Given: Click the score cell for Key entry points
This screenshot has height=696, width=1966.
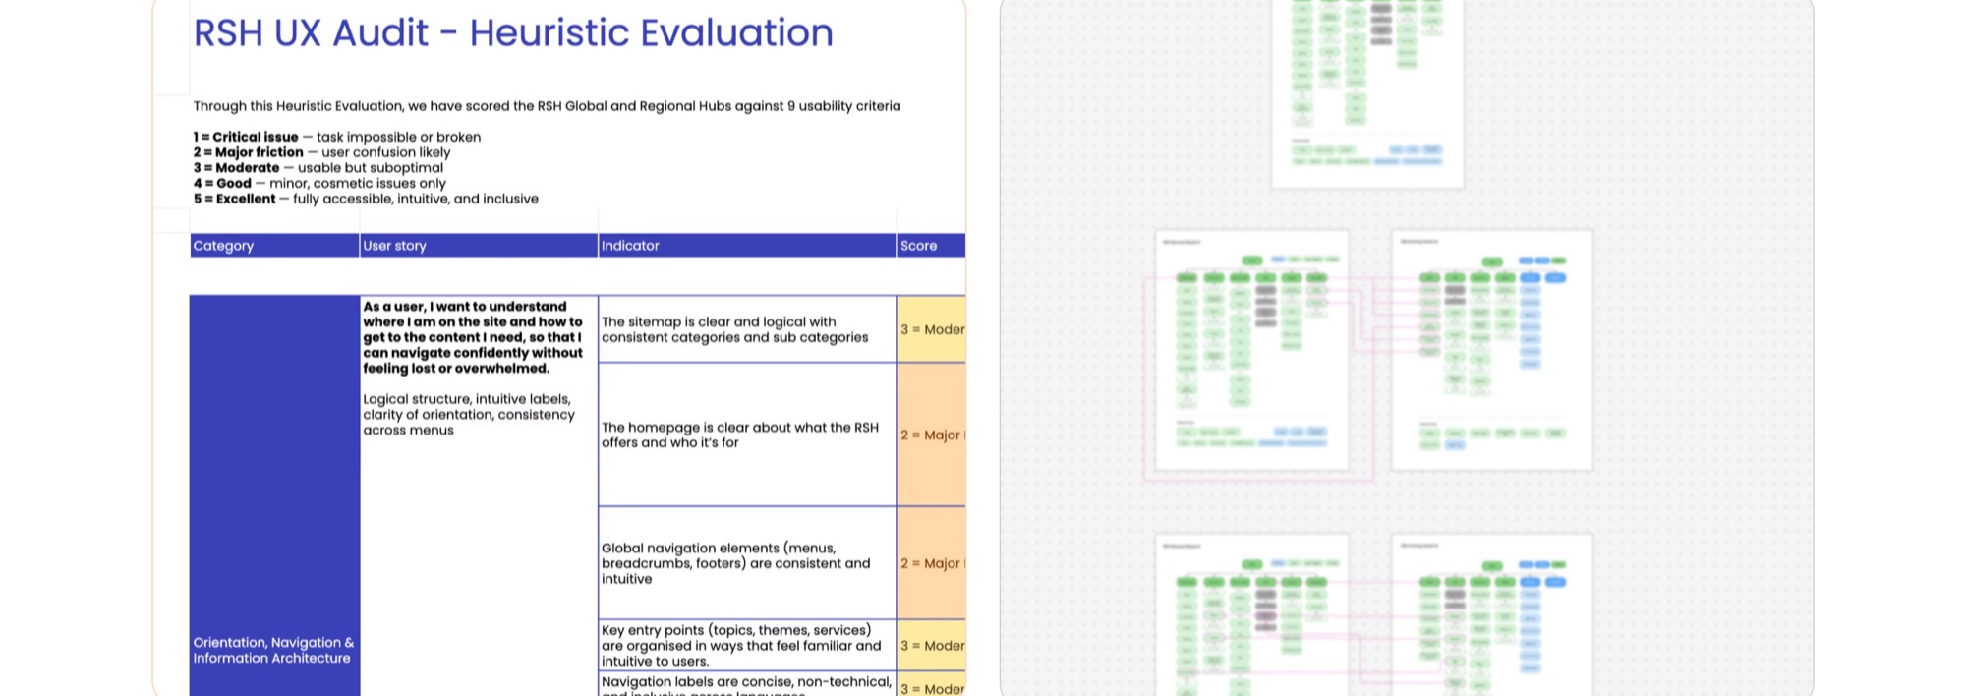Looking at the screenshot, I should [932, 645].
